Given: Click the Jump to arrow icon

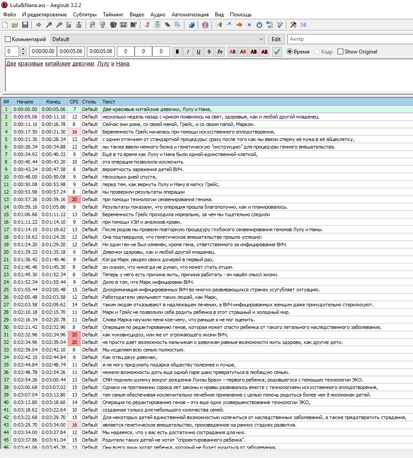Looking at the screenshot, I should click(38, 25).
